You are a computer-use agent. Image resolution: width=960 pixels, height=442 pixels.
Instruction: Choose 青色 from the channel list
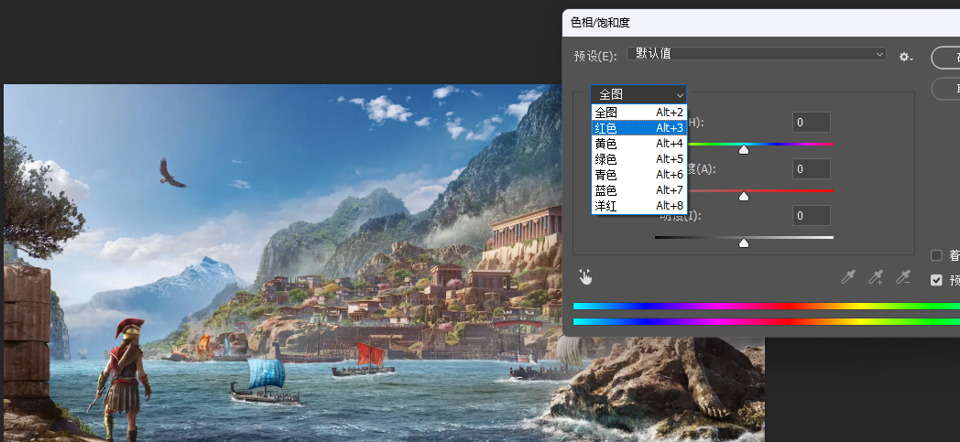[639, 175]
